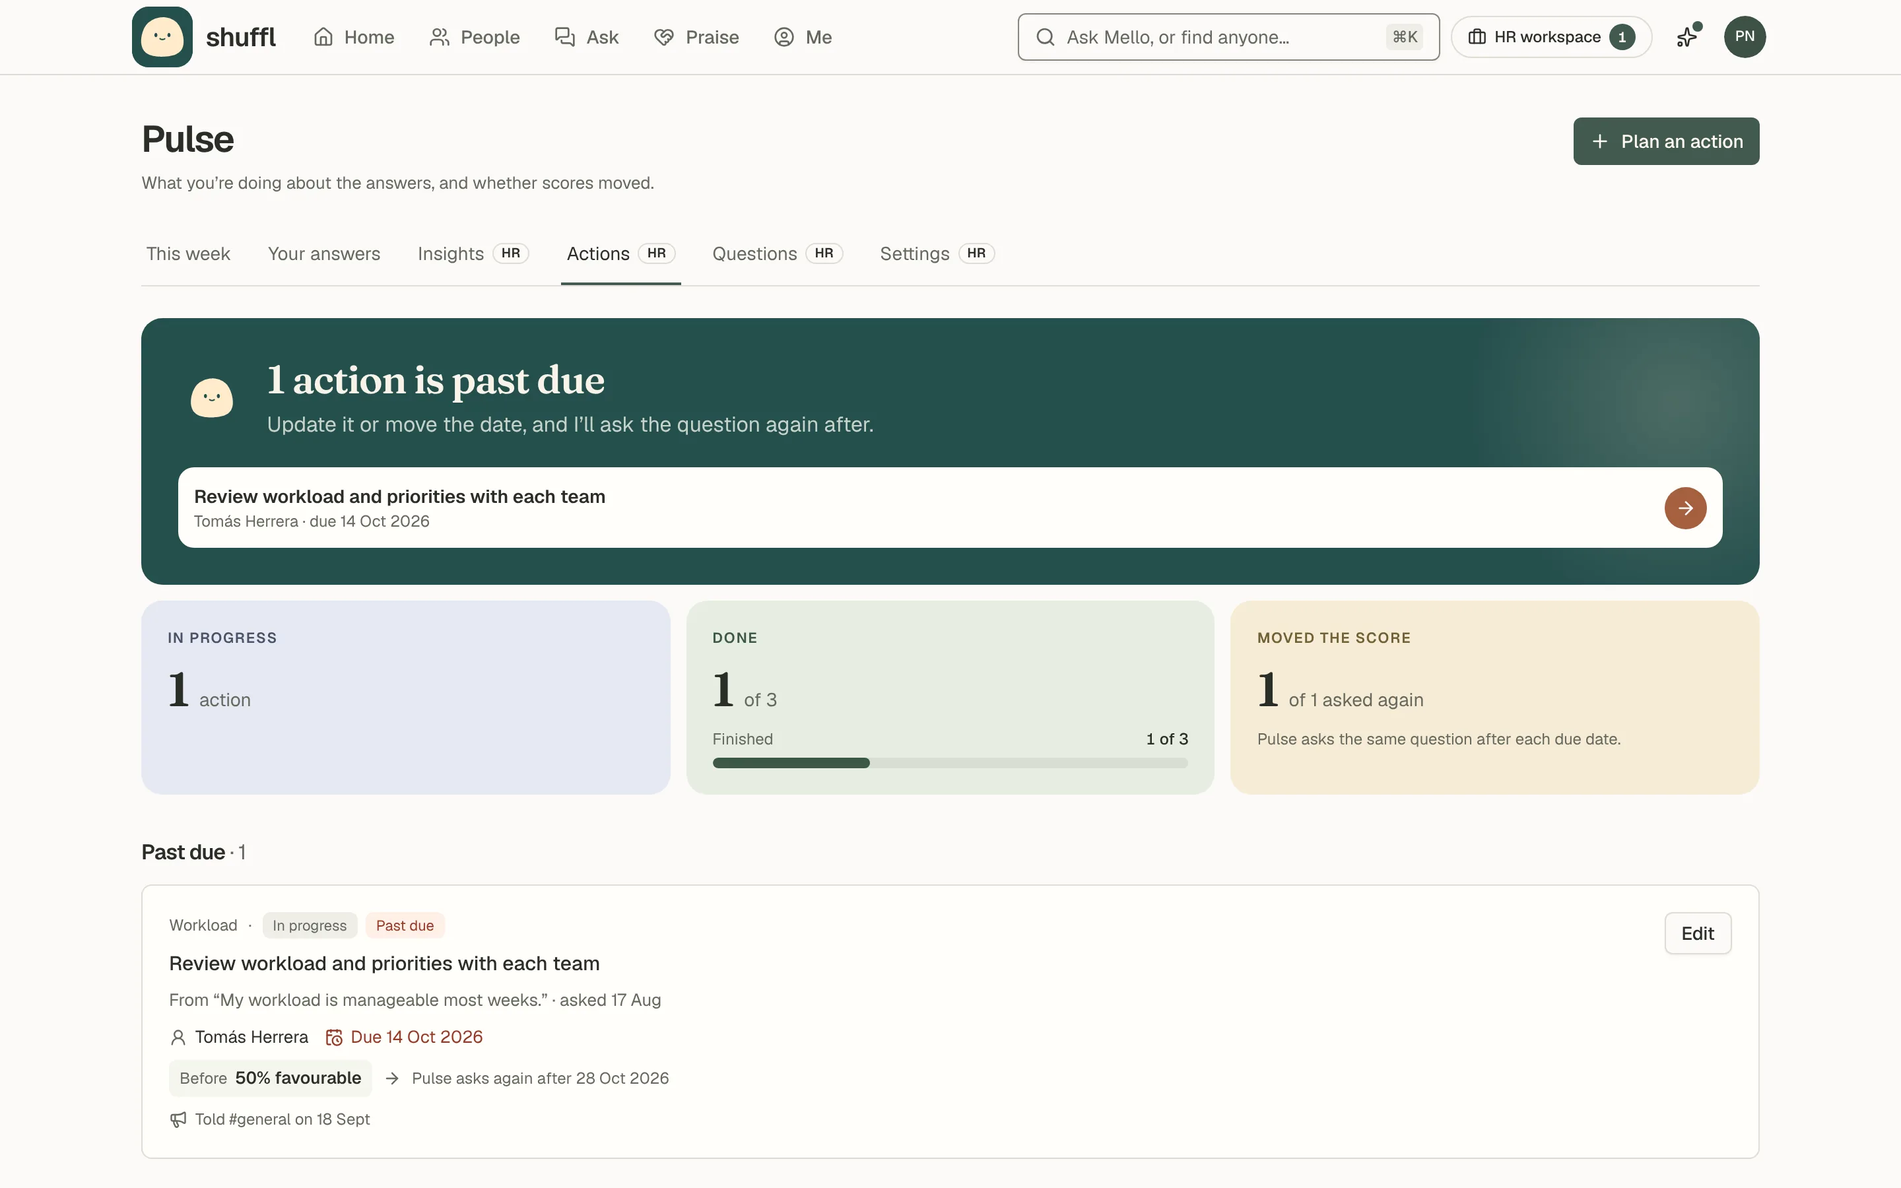
Task: Click the Finished progress bar
Action: tap(950, 763)
